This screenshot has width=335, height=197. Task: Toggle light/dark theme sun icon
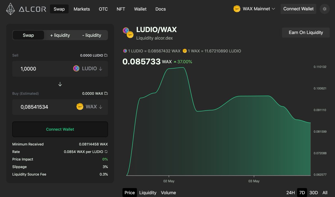[x=324, y=9]
